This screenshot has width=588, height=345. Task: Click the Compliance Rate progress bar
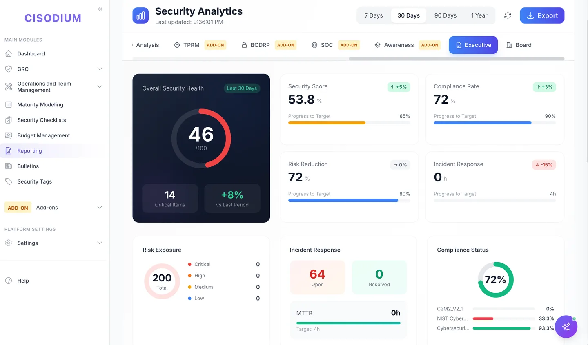tap(494, 123)
